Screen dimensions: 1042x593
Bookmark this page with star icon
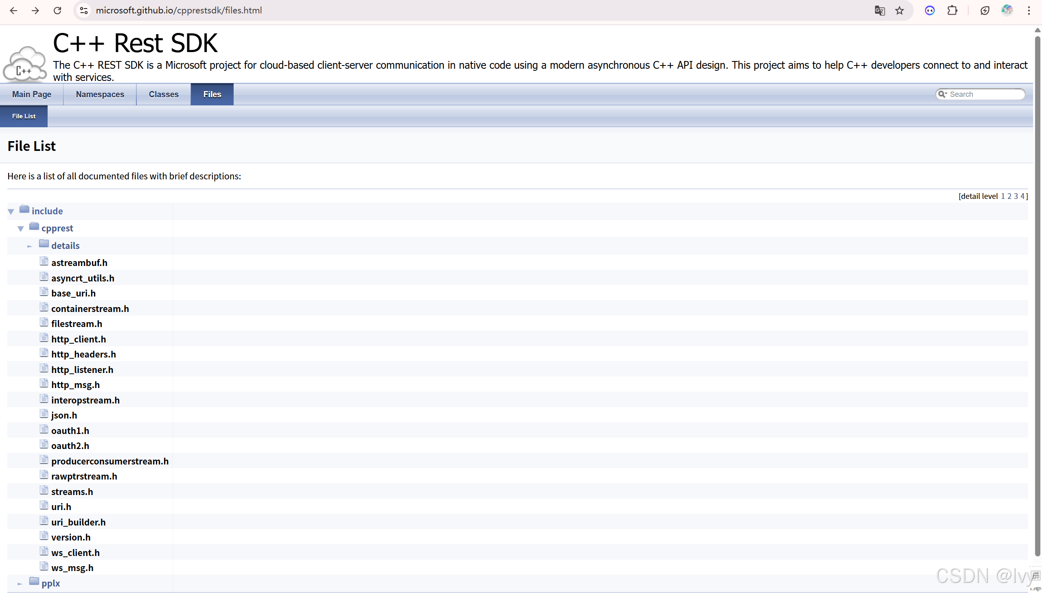tap(900, 11)
